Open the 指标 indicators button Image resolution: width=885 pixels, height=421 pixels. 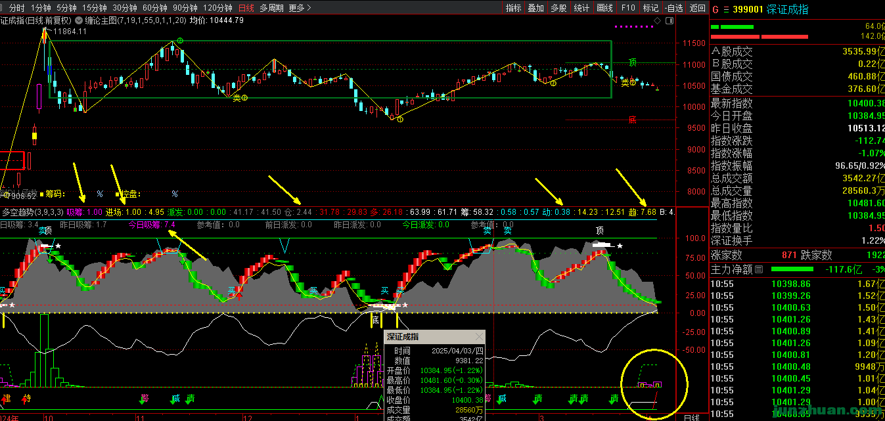point(513,8)
